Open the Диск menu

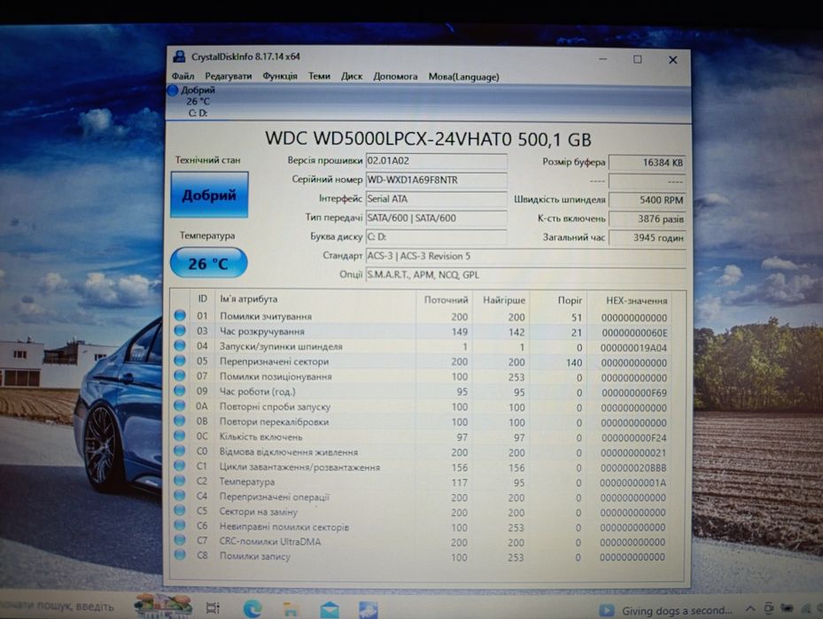[352, 76]
